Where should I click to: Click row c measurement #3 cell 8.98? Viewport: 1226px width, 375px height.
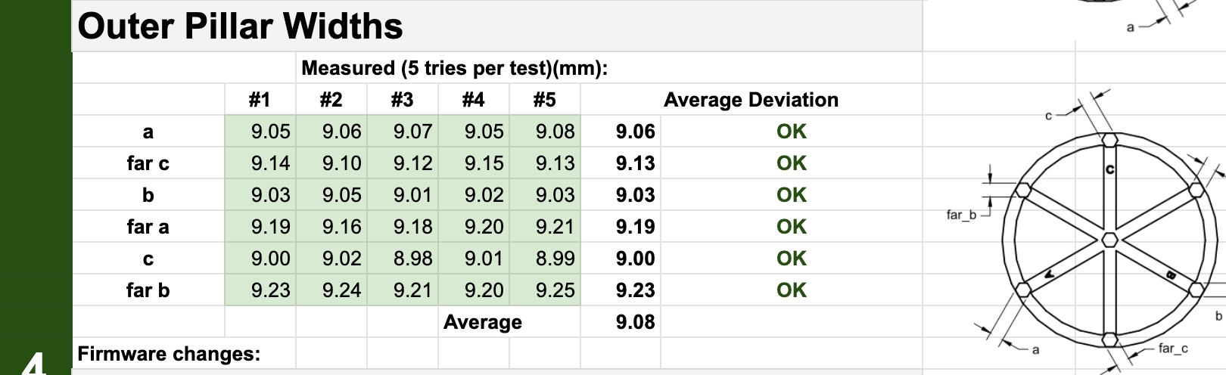[412, 259]
